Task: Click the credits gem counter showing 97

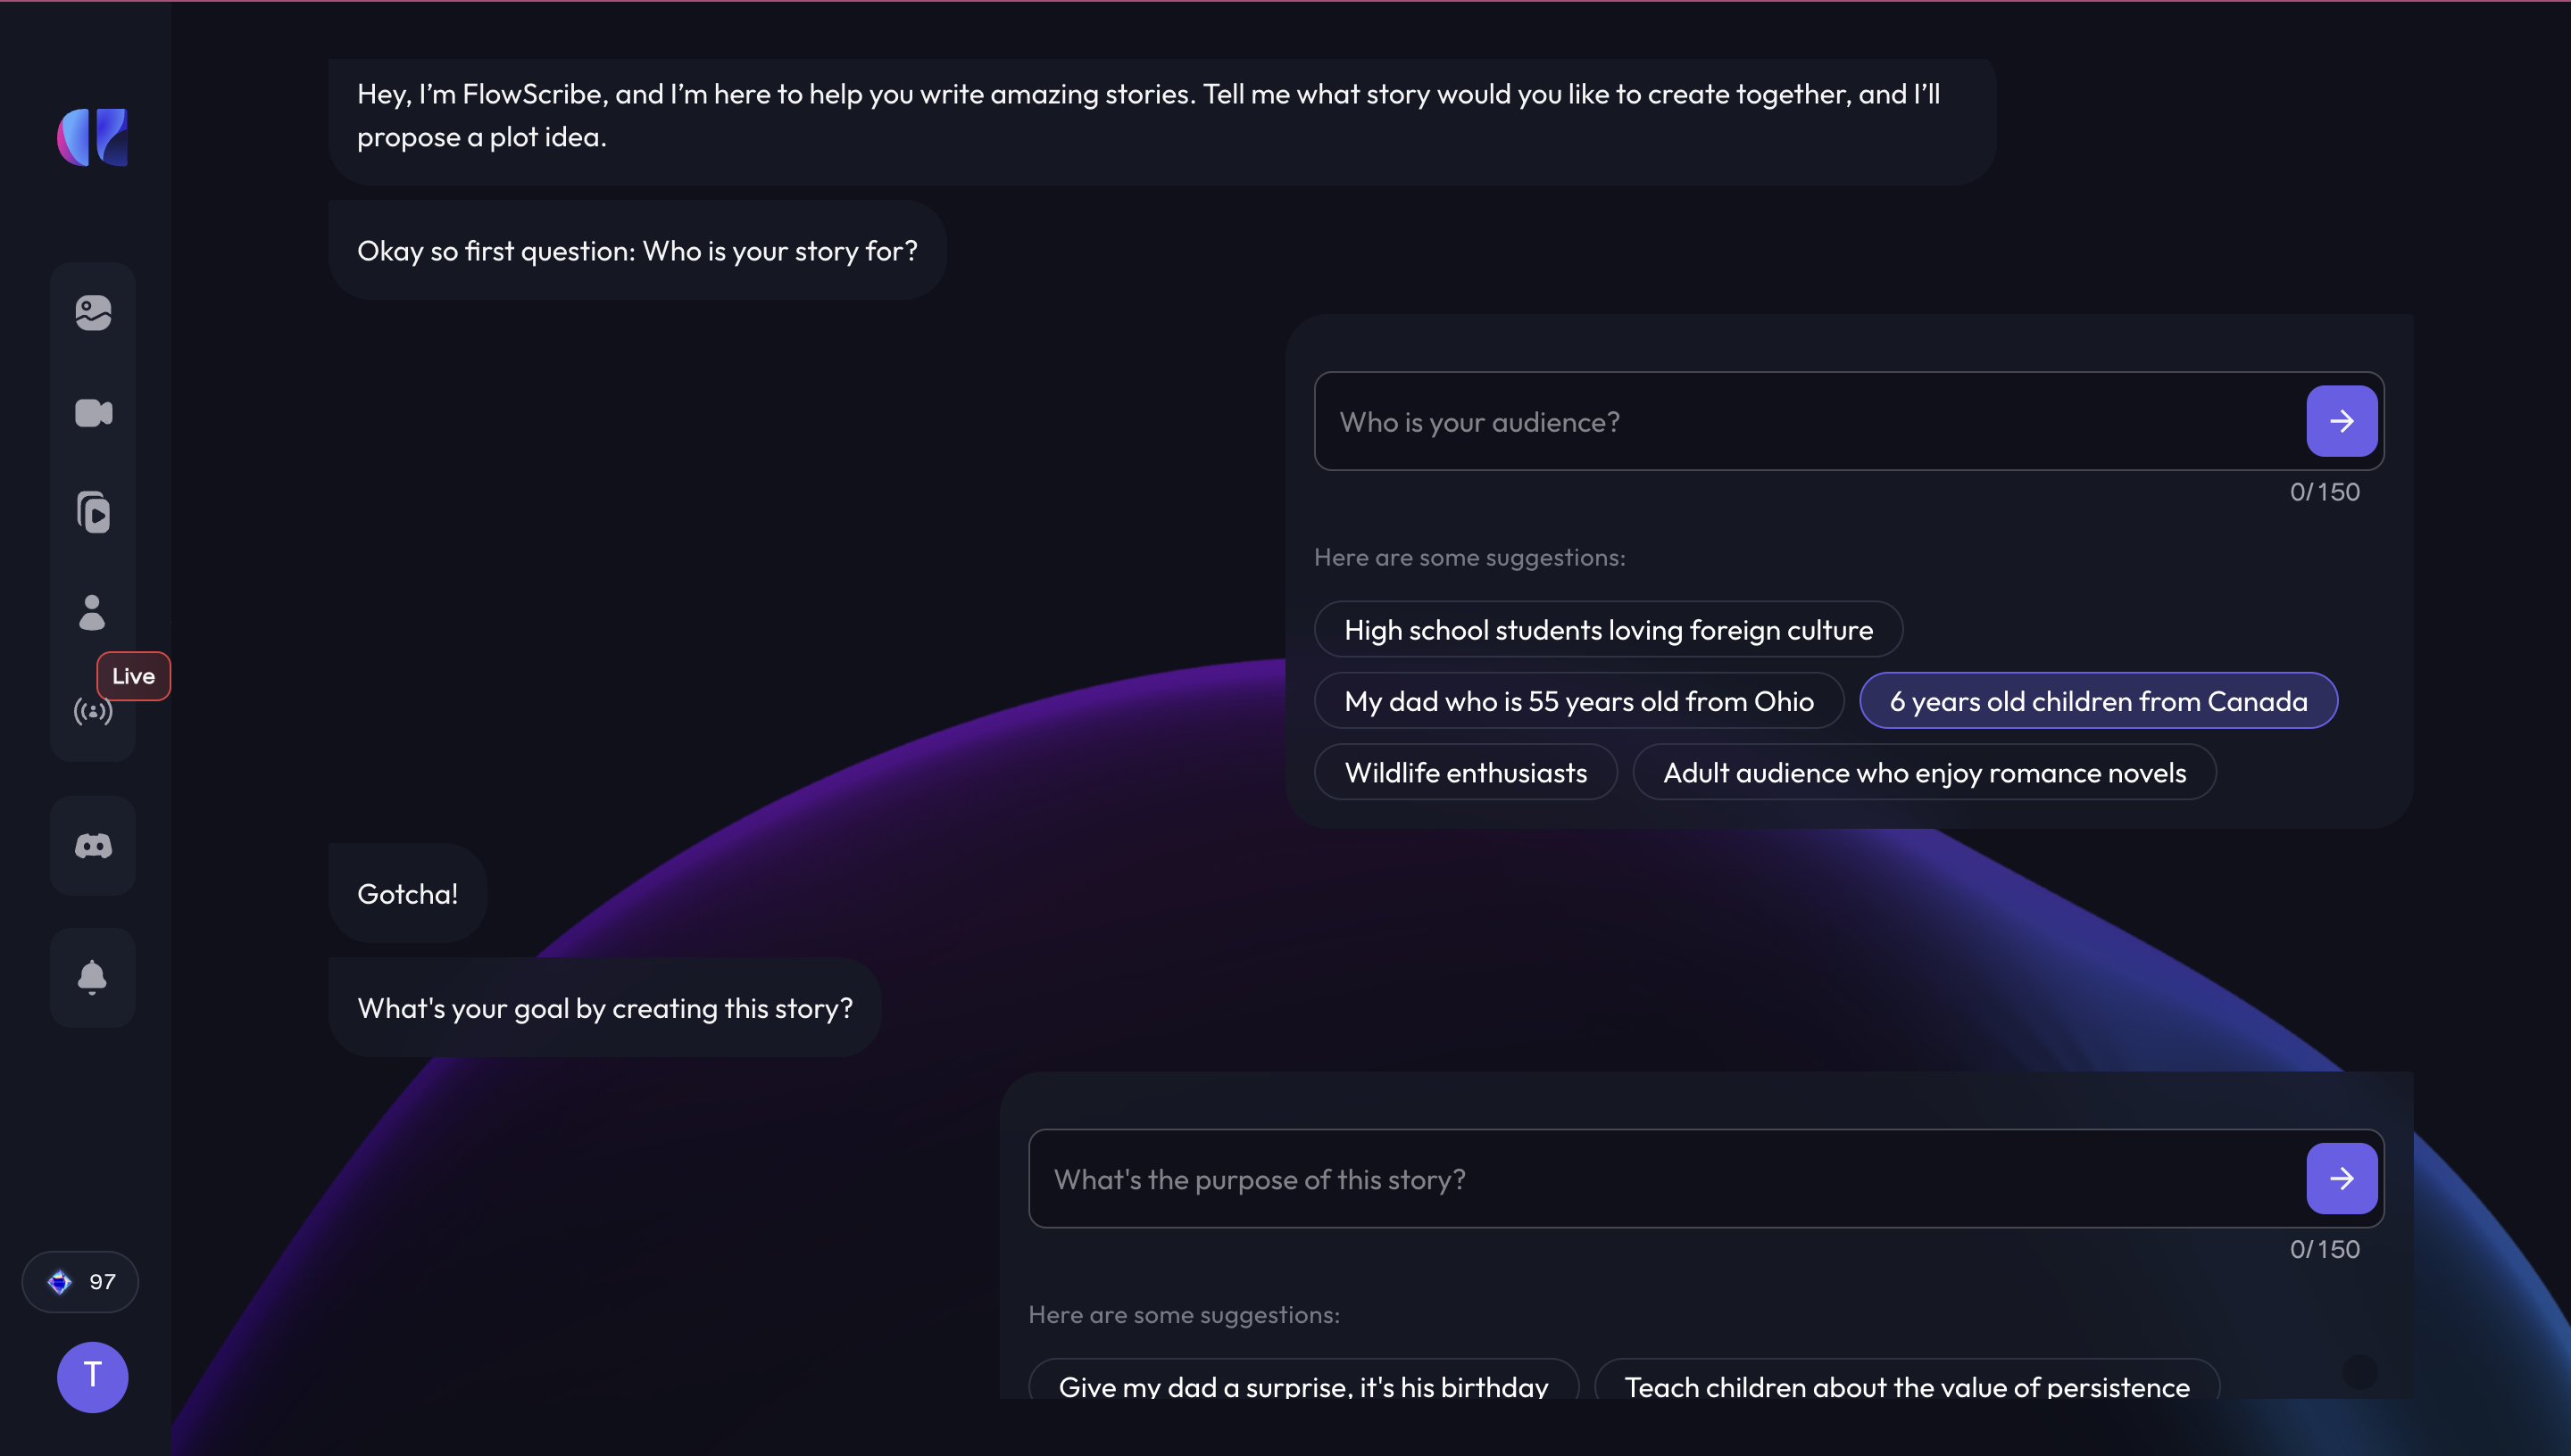Action: click(x=80, y=1282)
